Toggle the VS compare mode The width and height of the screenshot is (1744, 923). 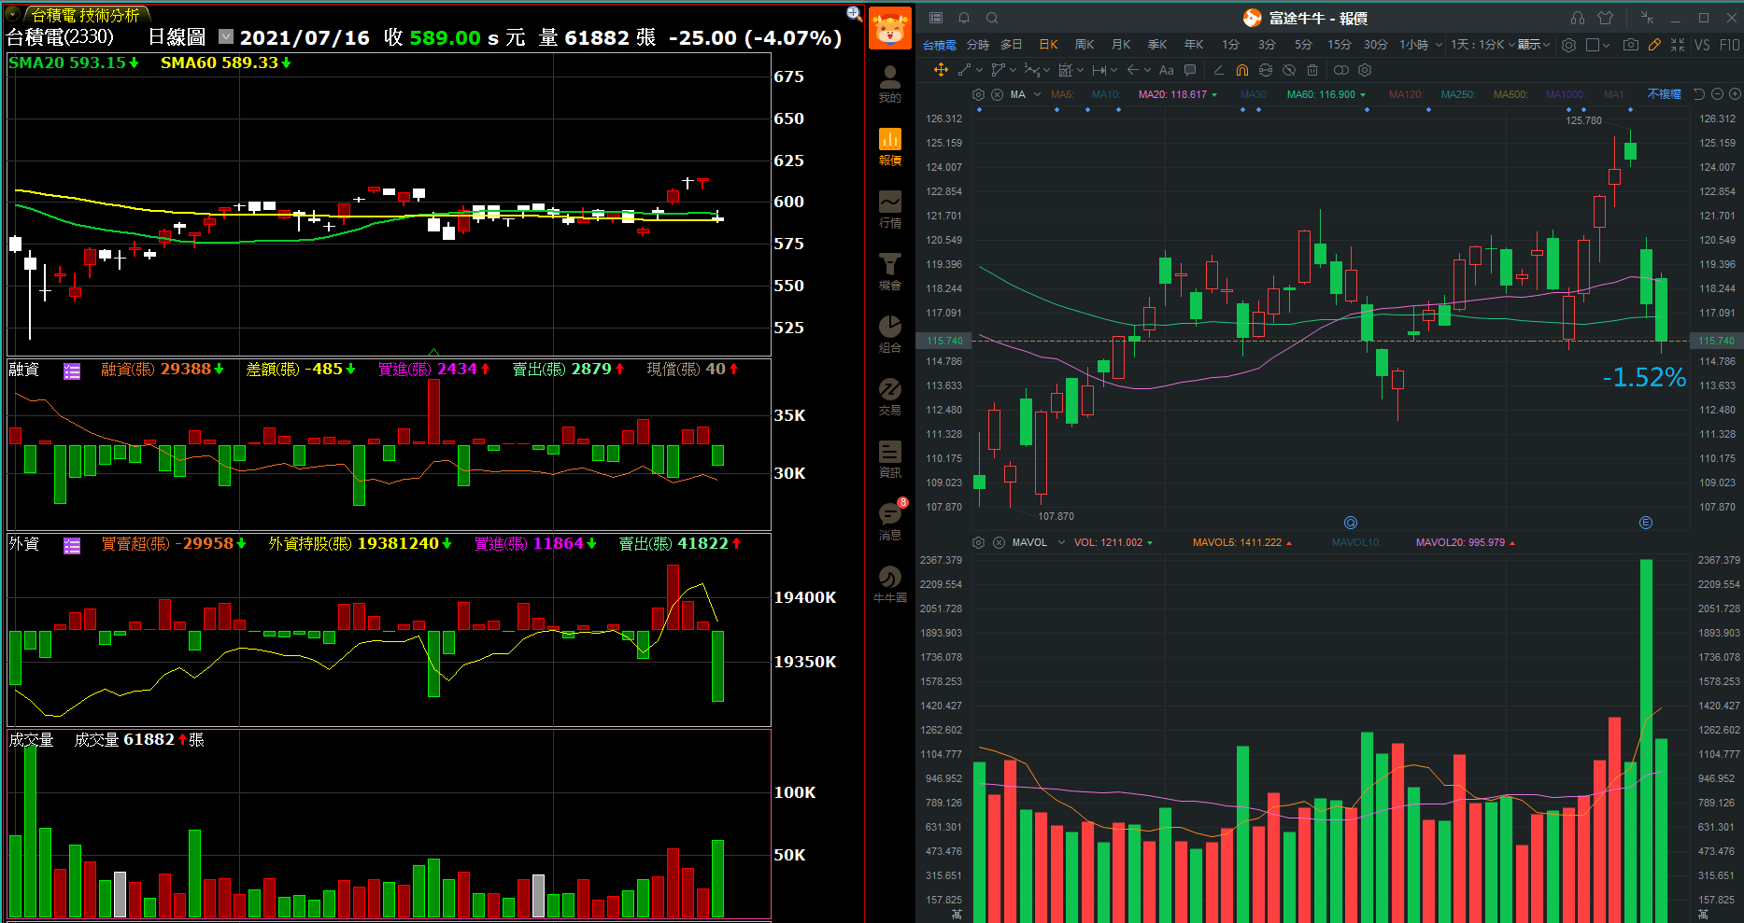point(1702,45)
